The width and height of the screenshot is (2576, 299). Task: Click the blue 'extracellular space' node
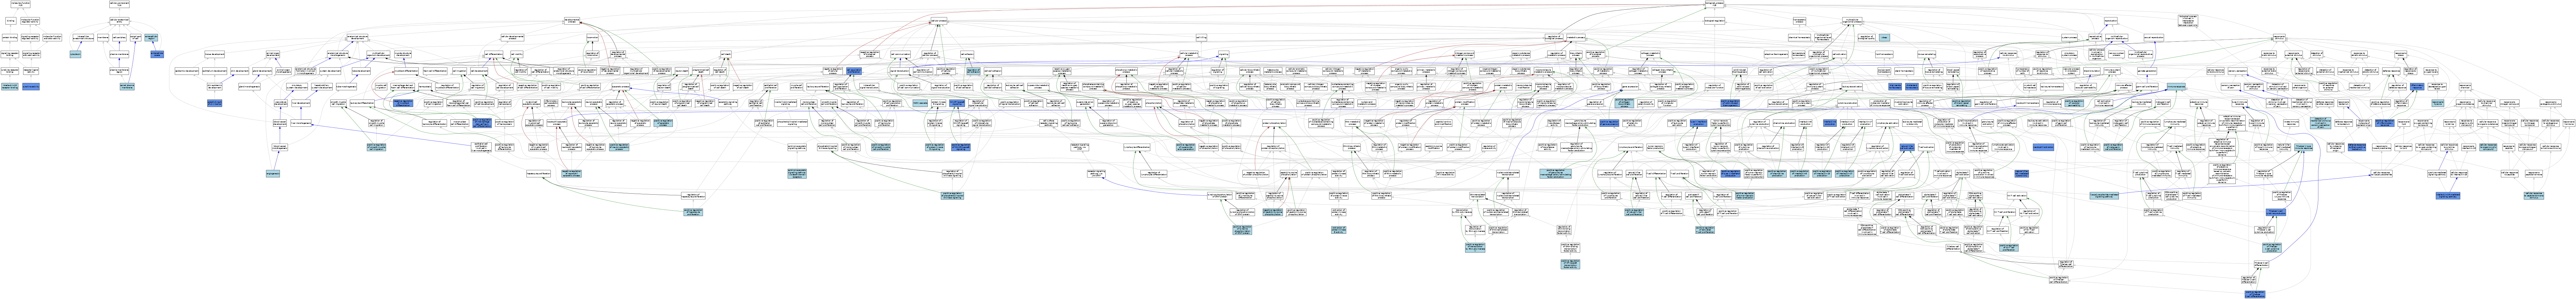(x=157, y=54)
